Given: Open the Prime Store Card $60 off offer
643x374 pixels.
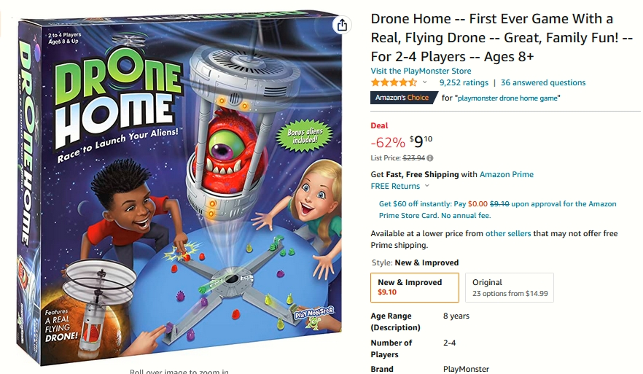Looking at the screenshot, I should (x=497, y=209).
